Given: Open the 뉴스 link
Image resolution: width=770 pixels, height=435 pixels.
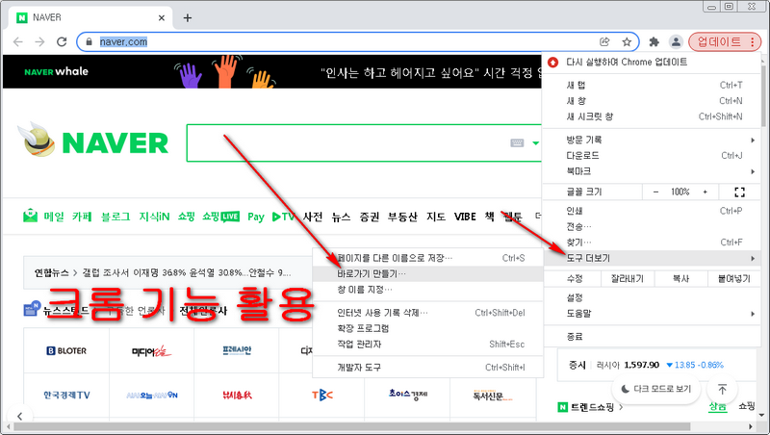Looking at the screenshot, I should click(341, 217).
